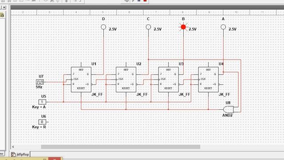This screenshot has width=284, height=160.
Task: Toggle the U5 Key = A switch
Action: coord(42,102)
